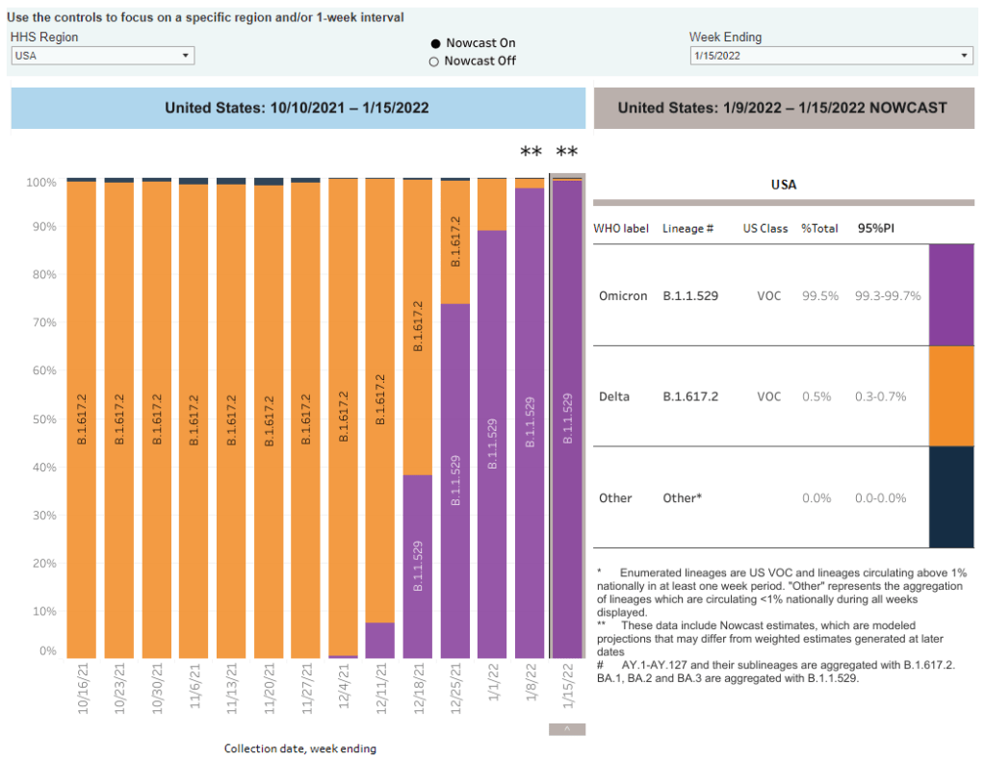Screen dimensions: 985x761
Task: Click the United States 10/10/2021 – 1/15/2022 header
Action: click(298, 108)
